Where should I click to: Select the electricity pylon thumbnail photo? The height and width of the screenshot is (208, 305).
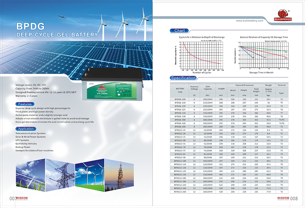click(60, 175)
